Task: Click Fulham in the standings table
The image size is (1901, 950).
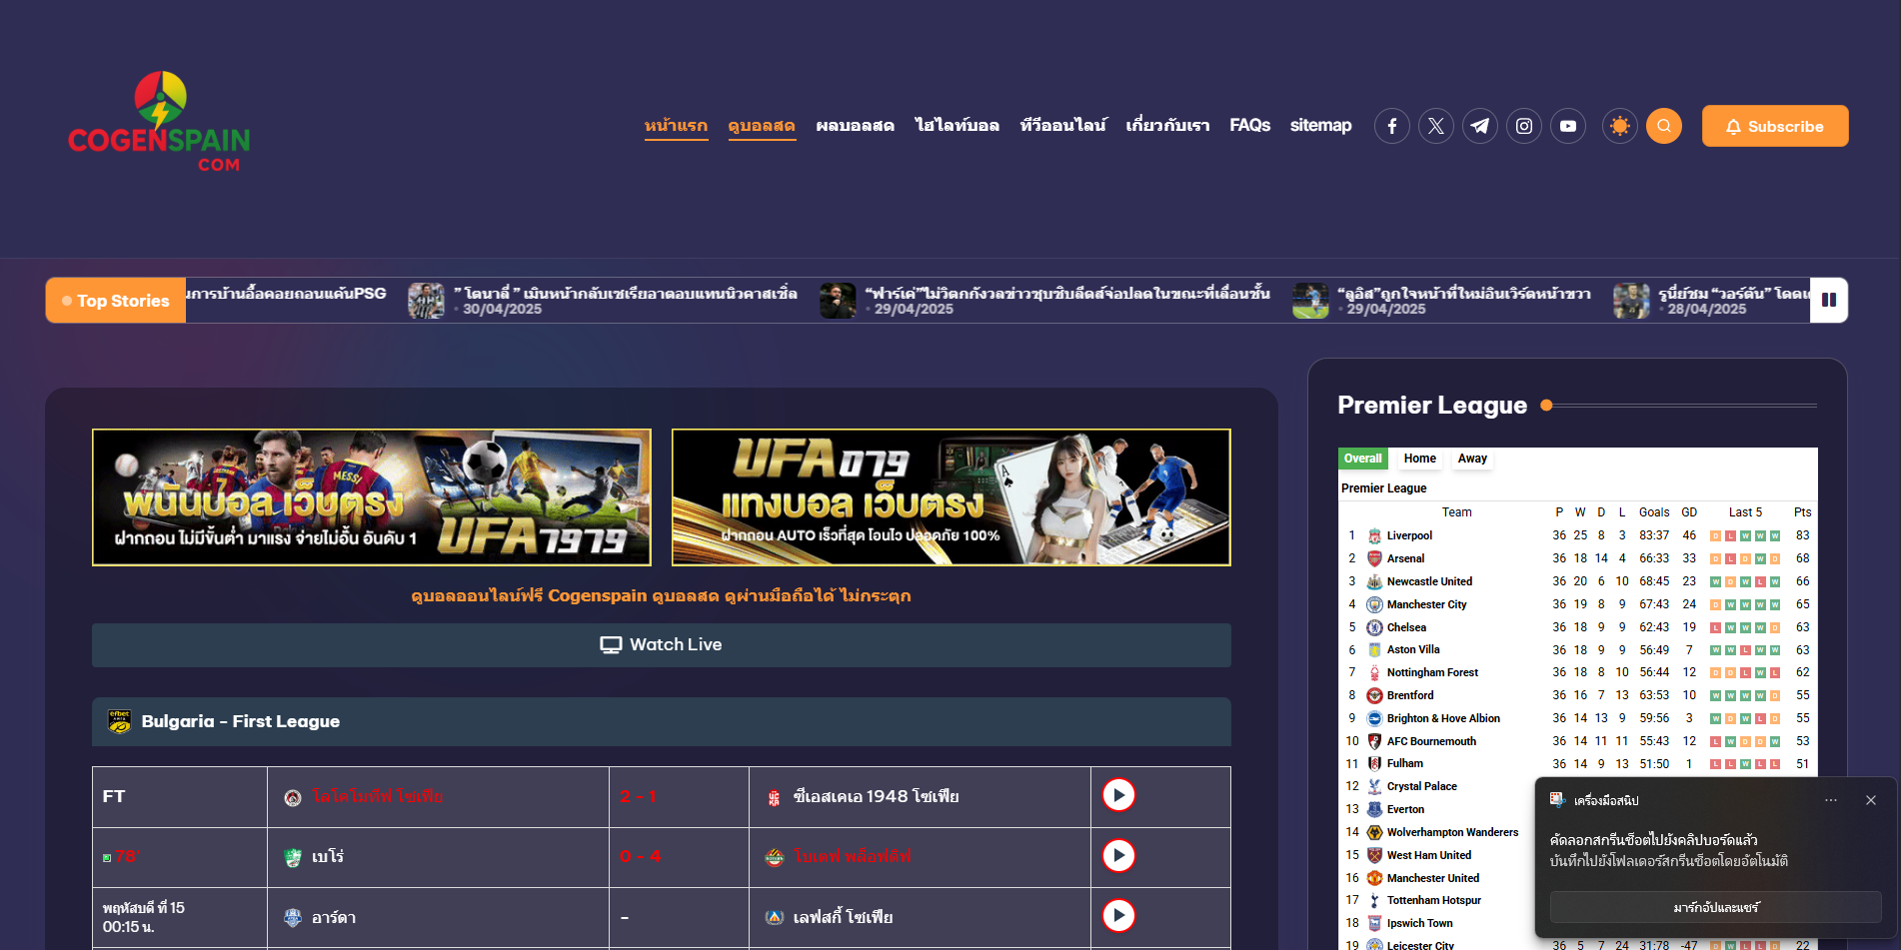Action: click(x=1404, y=763)
